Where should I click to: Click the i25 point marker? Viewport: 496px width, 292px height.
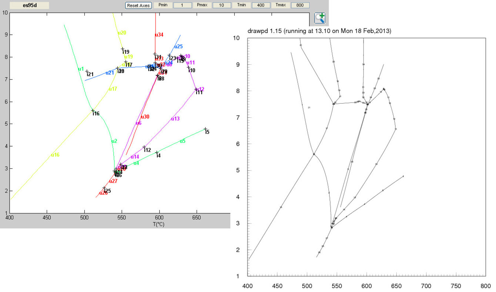104,188
